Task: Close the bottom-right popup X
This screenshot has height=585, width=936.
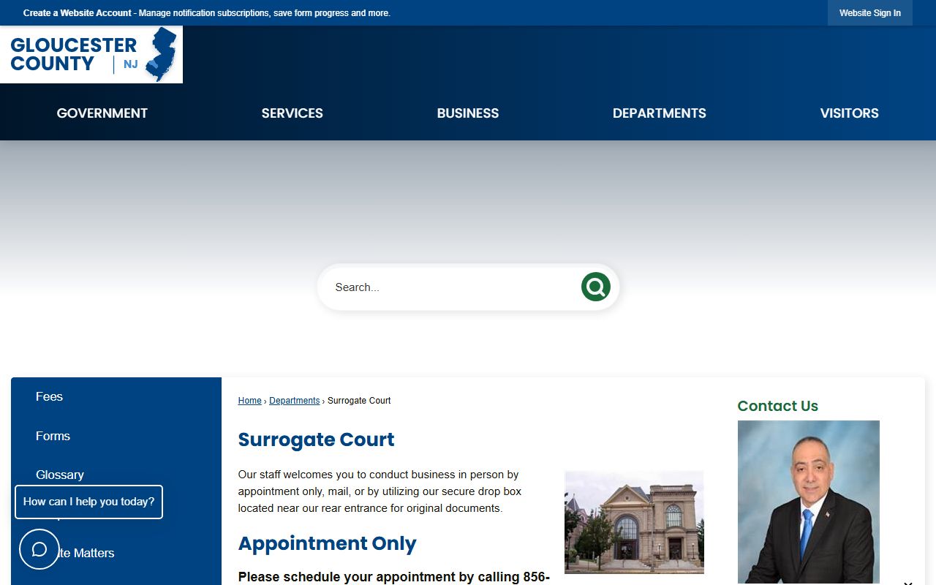Action: [907, 583]
